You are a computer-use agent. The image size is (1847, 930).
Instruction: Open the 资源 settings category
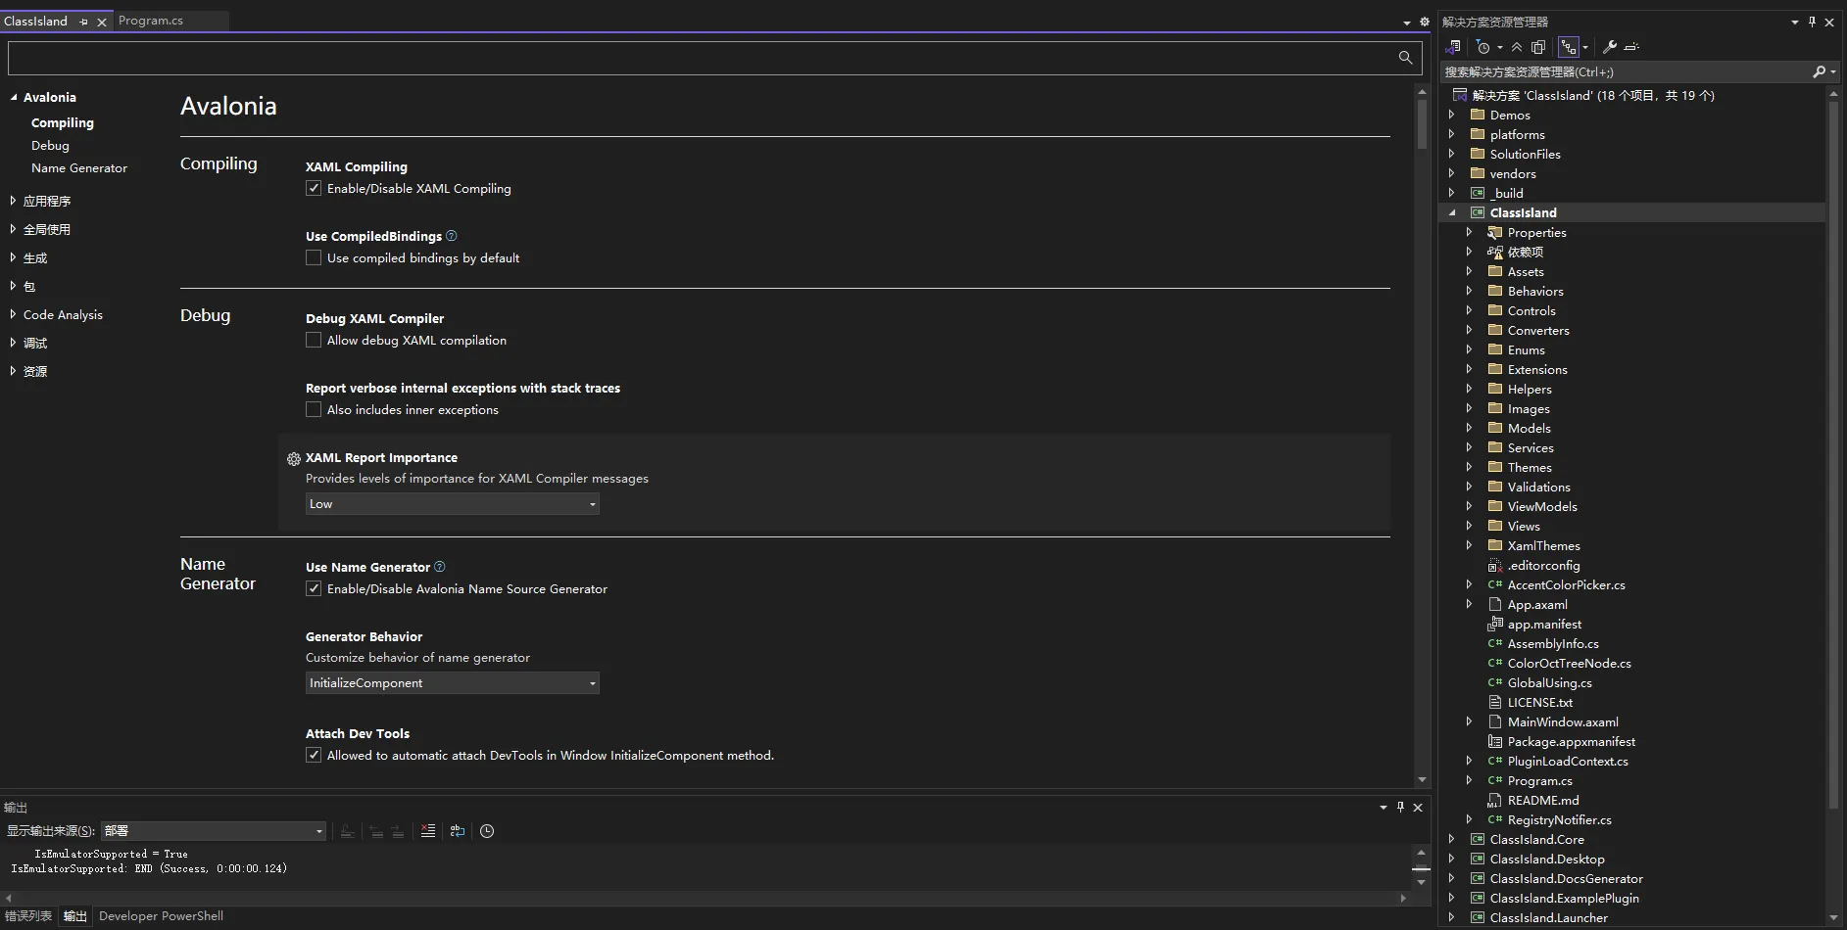(35, 371)
